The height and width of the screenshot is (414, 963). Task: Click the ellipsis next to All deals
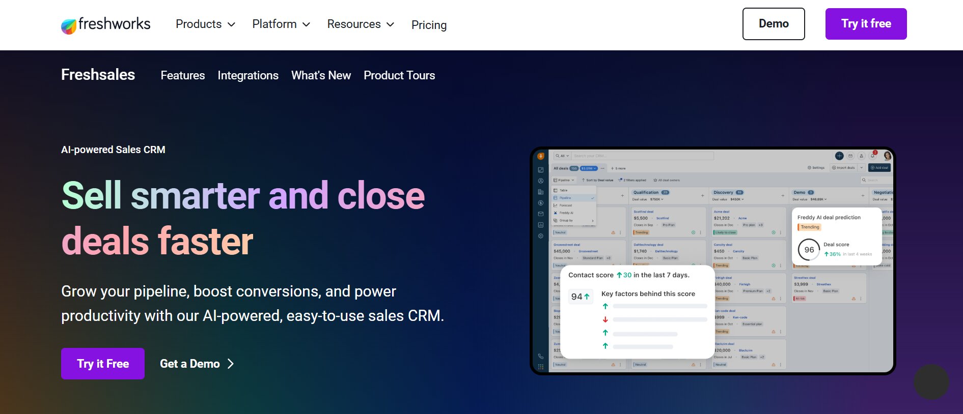(602, 168)
